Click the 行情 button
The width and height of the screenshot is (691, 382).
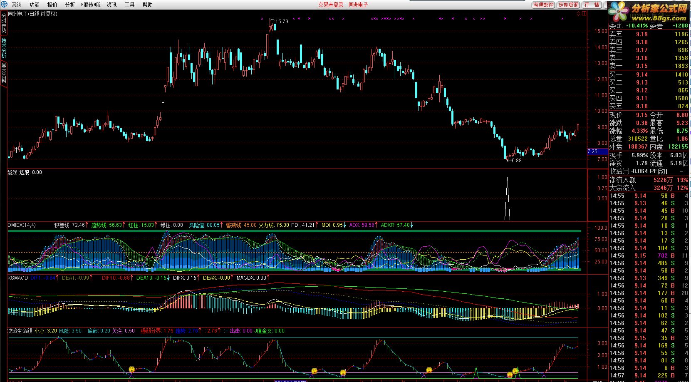[592, 5]
